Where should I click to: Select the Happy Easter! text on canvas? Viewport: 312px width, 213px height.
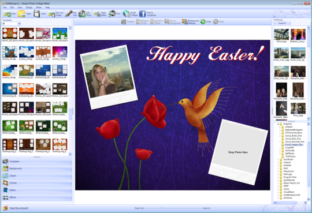(x=206, y=54)
